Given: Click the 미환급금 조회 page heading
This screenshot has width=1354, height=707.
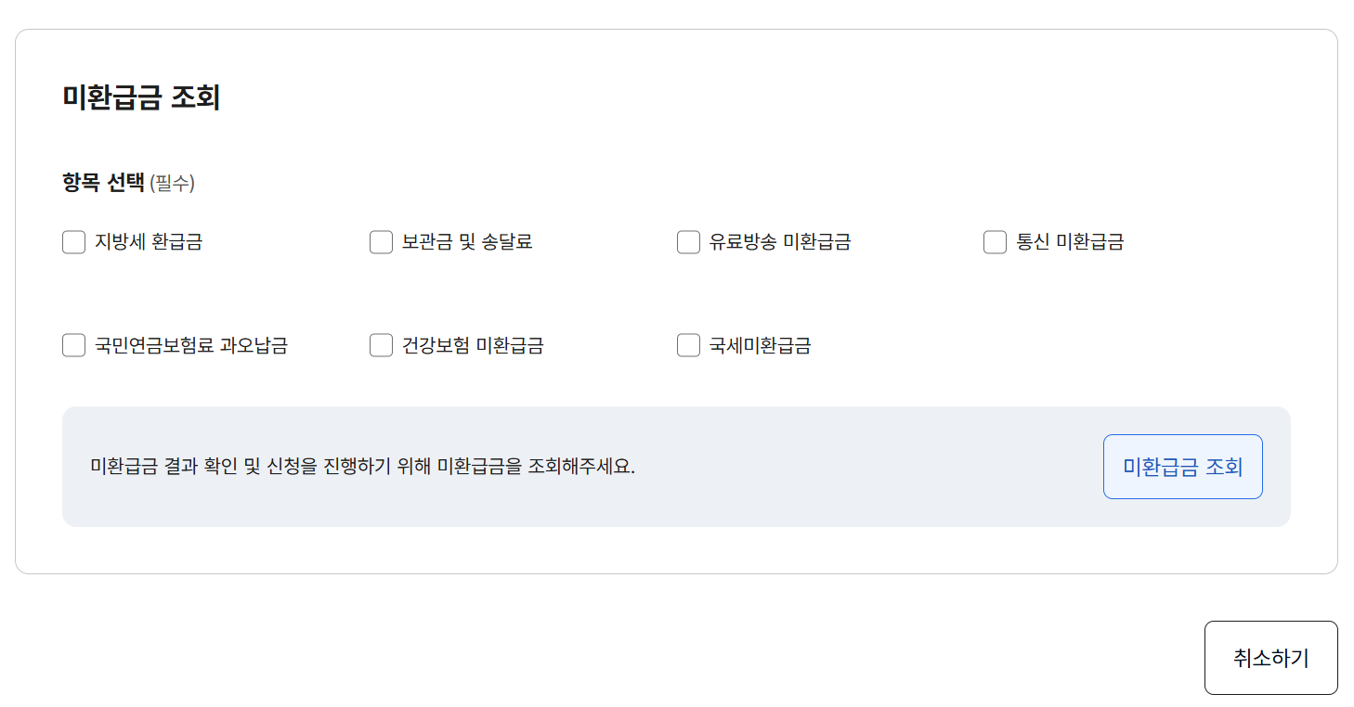Looking at the screenshot, I should click(x=141, y=97).
